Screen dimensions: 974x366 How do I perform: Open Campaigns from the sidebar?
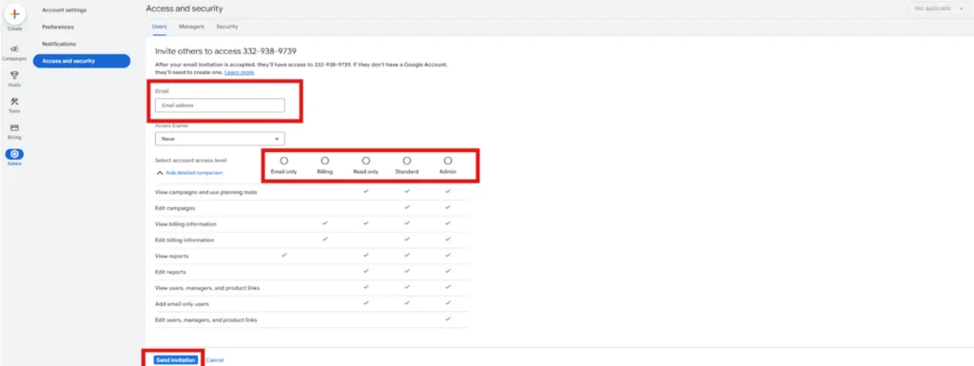(x=14, y=52)
